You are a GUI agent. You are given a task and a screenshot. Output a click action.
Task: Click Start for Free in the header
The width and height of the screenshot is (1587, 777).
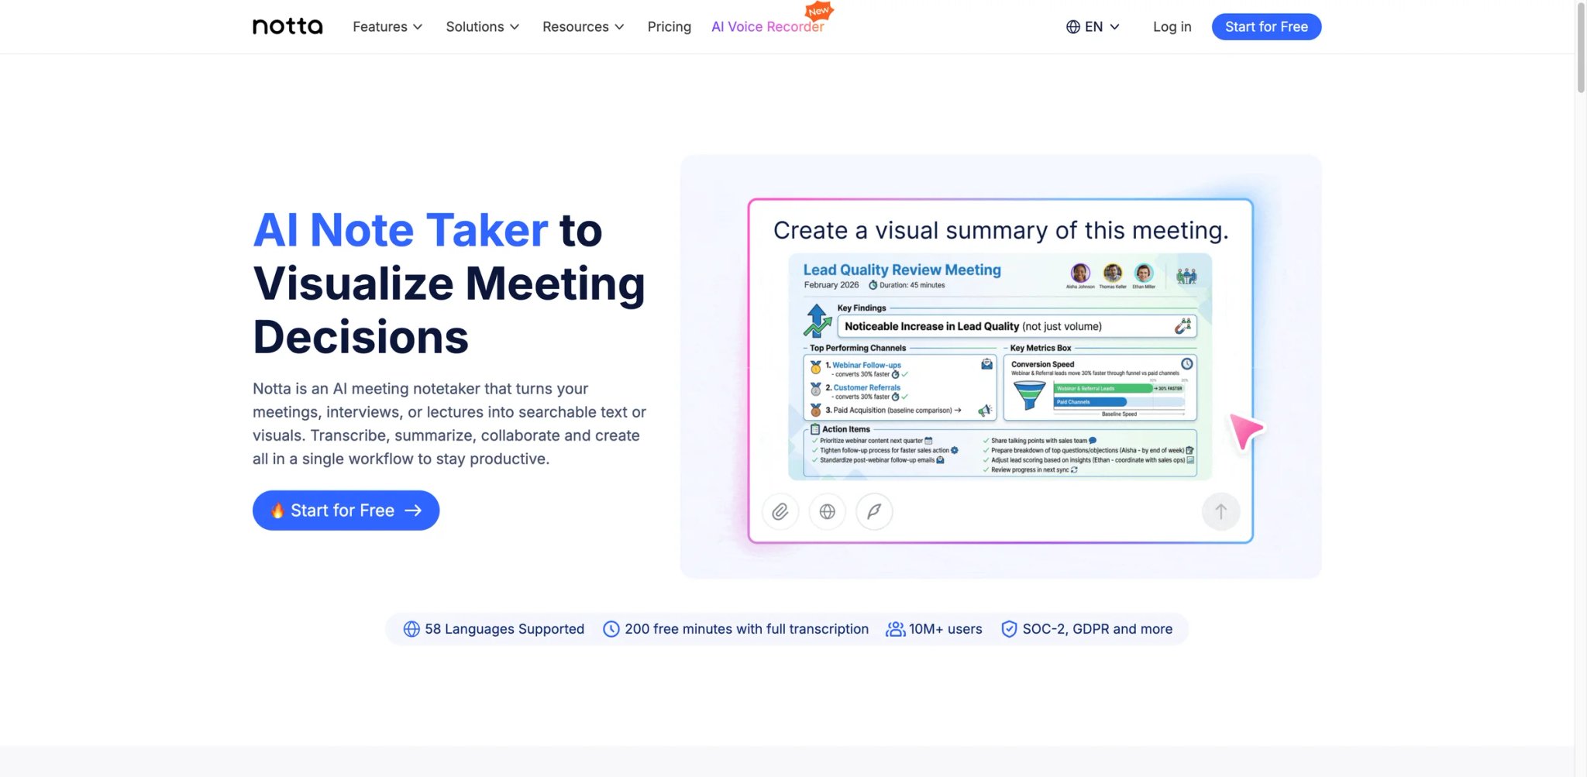pyautogui.click(x=1266, y=26)
